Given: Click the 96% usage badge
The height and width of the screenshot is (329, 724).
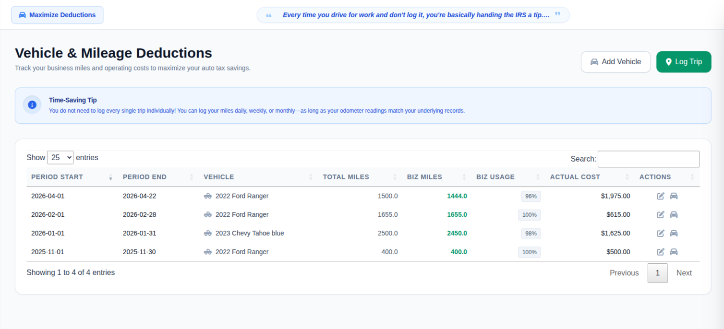Looking at the screenshot, I should pyautogui.click(x=531, y=196).
